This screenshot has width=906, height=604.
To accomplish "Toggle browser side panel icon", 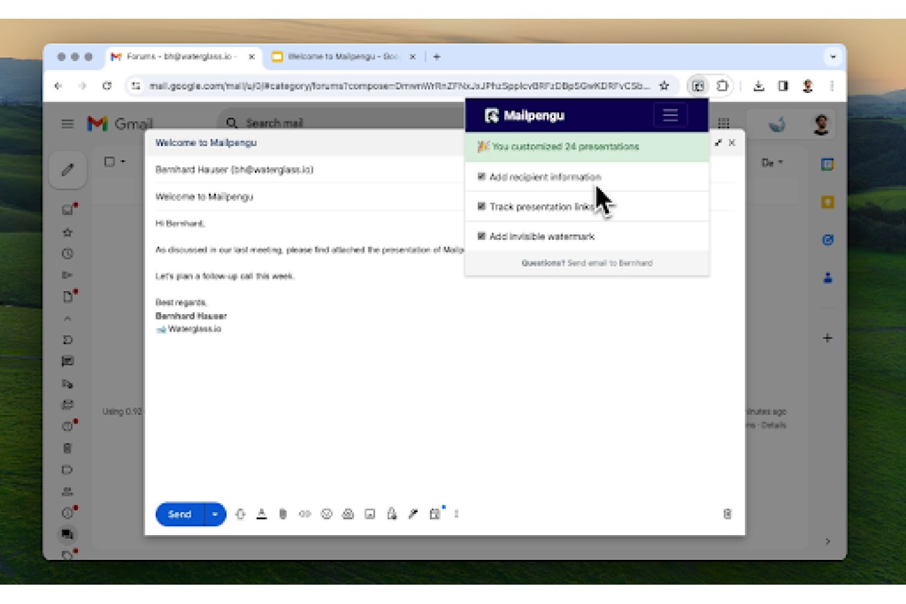I will (783, 86).
